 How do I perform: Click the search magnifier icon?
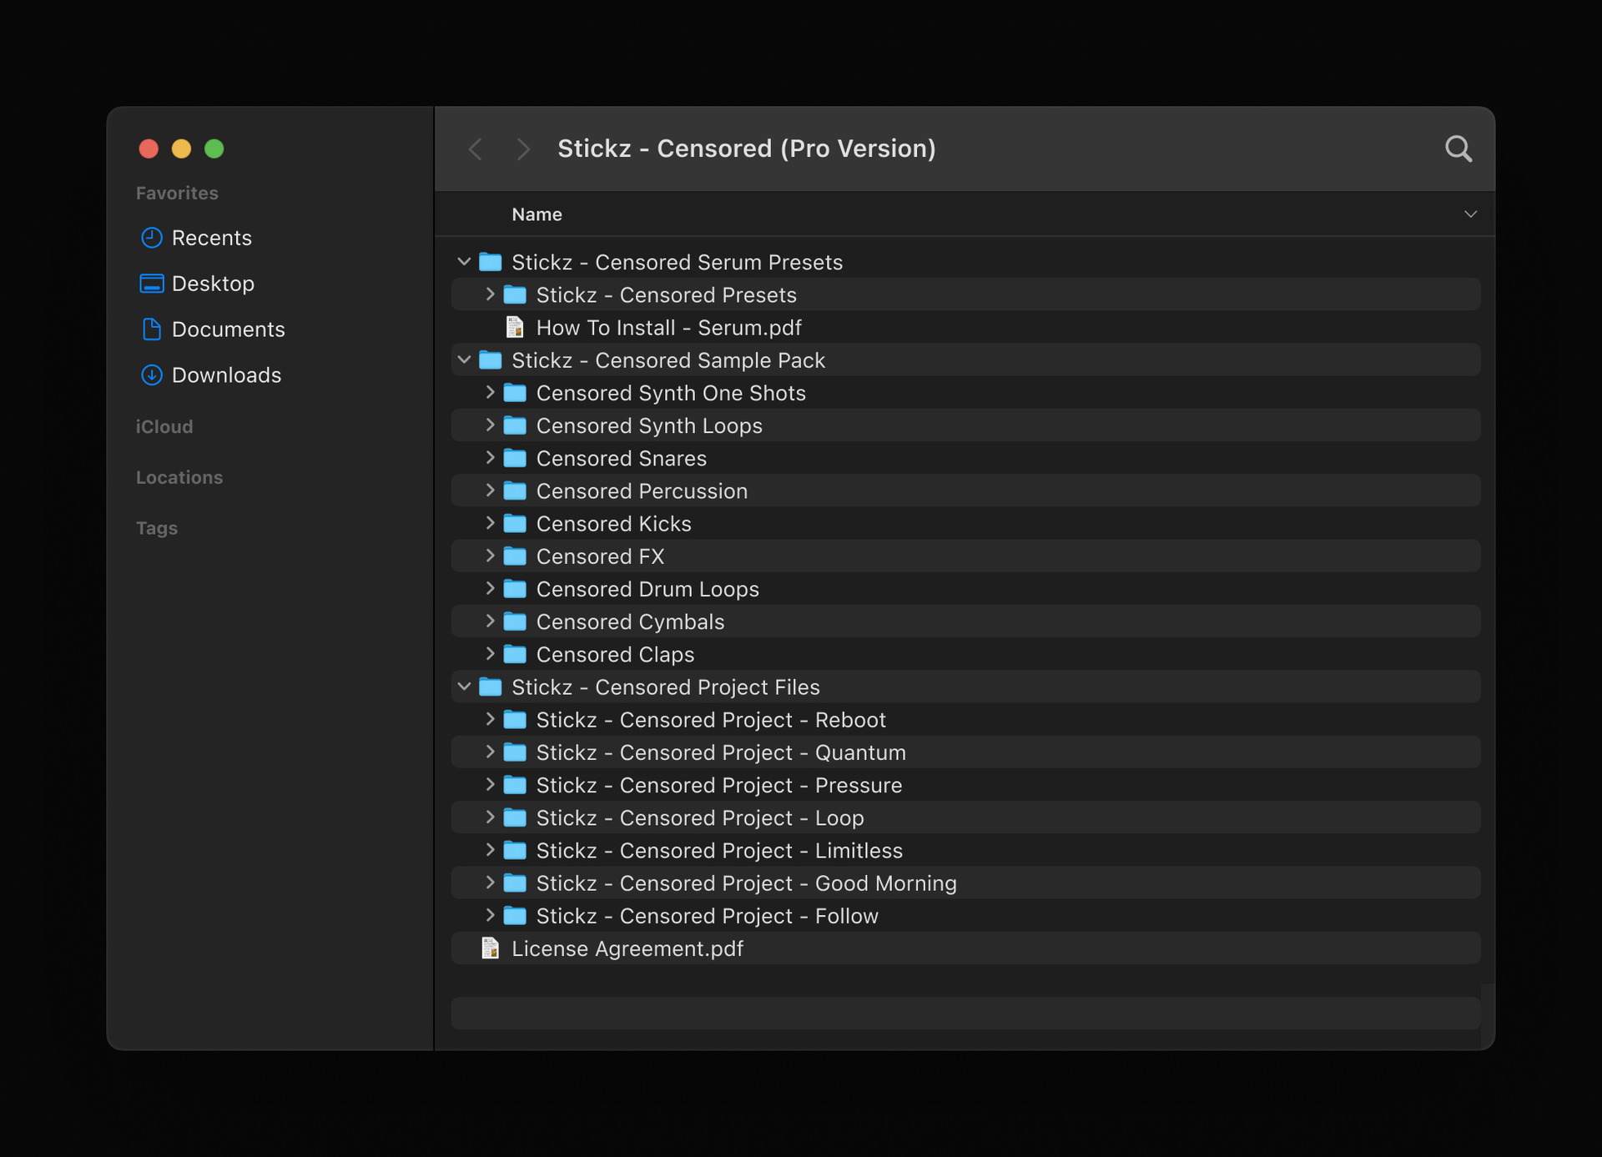[x=1458, y=148]
